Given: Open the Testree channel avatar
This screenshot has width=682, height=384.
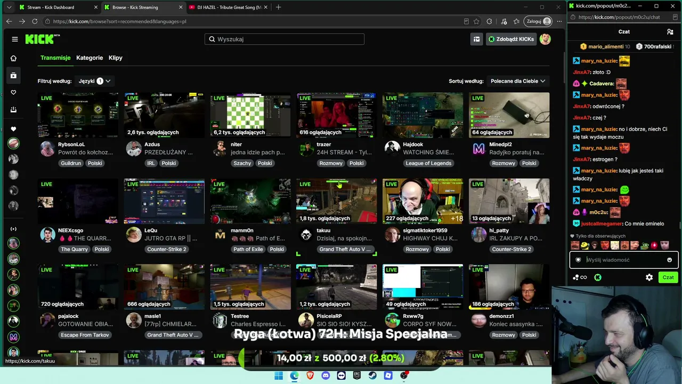Looking at the screenshot, I should pos(220,321).
